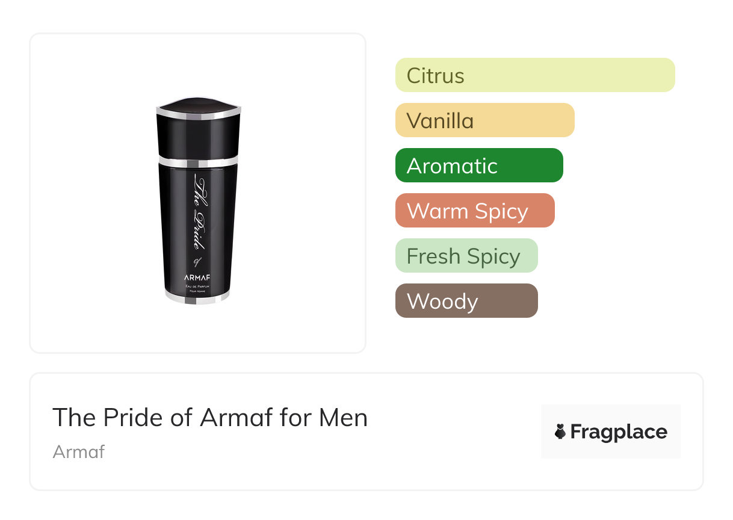Click the brown Woody accord bar
The width and height of the screenshot is (733, 520).
pos(466,301)
